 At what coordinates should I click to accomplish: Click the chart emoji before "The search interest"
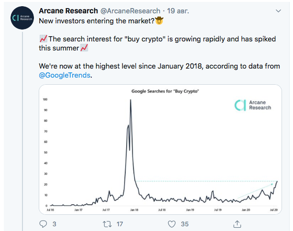(43, 39)
